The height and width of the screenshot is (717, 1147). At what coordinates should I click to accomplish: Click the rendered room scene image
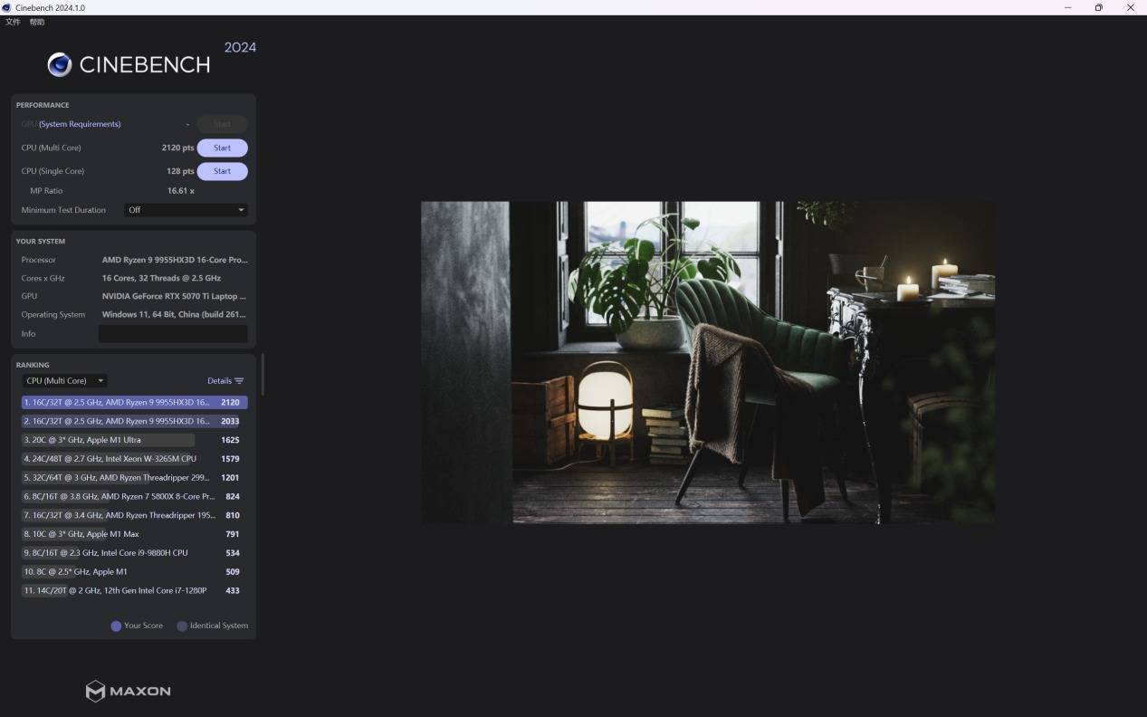tap(707, 362)
